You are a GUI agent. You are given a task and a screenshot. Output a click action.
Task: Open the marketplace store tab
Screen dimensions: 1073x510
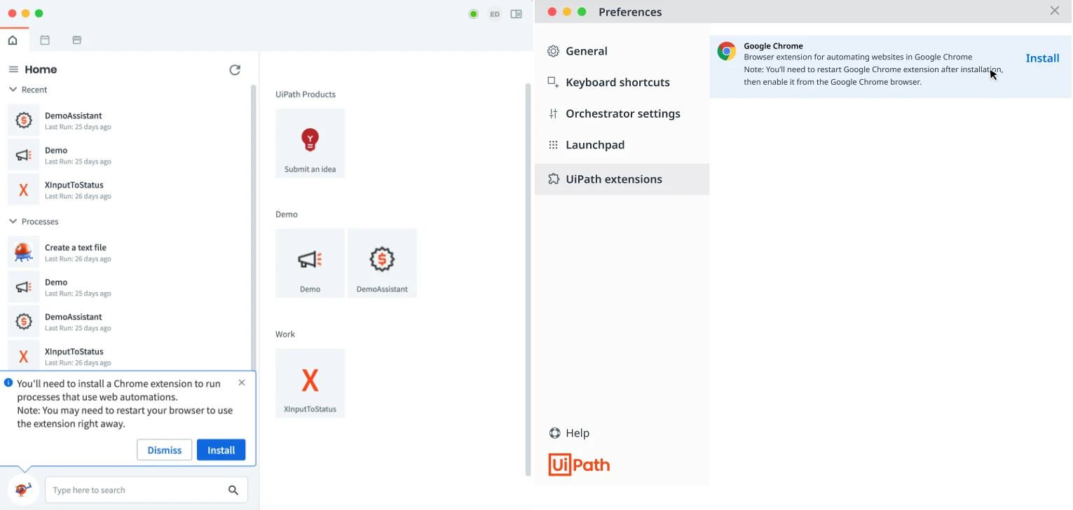(x=77, y=40)
